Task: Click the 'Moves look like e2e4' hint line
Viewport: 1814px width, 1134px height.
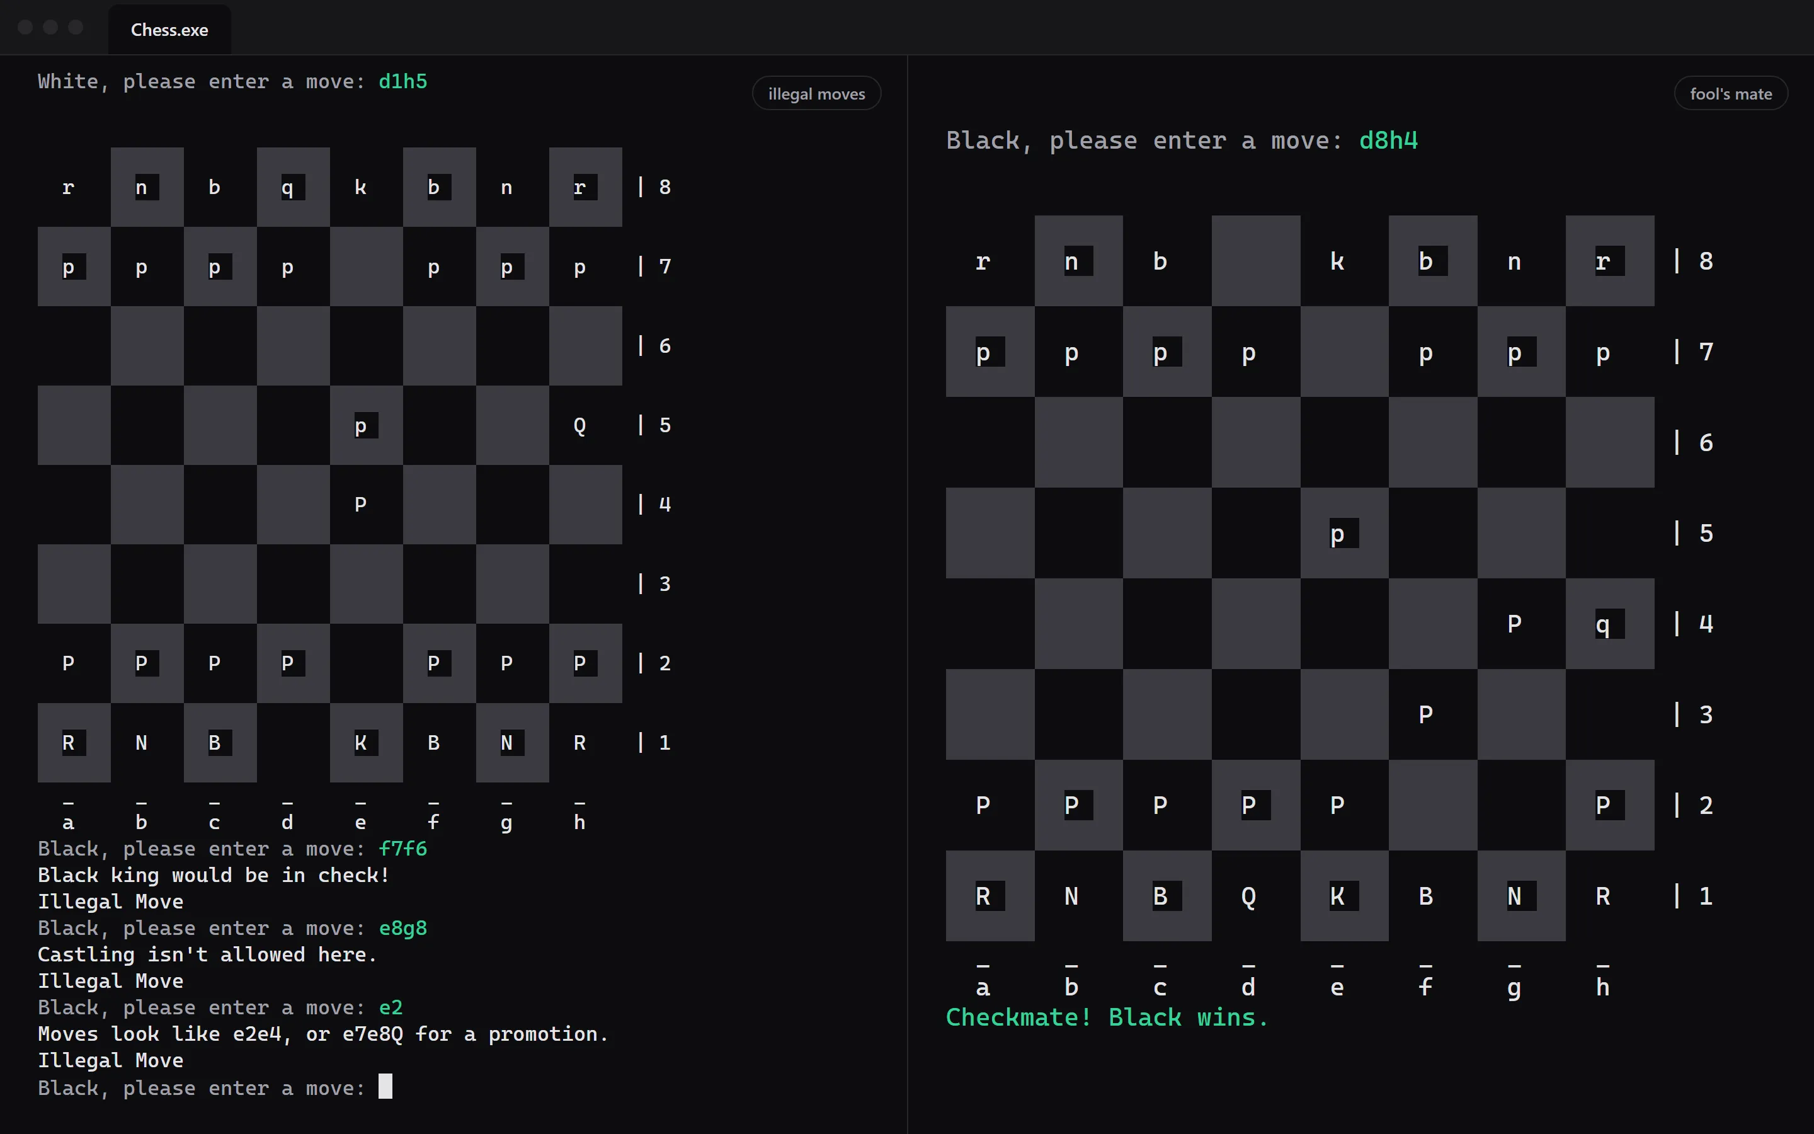Action: [x=322, y=1033]
